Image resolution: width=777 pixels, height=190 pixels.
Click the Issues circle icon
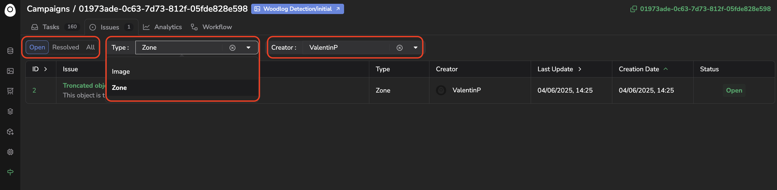[x=93, y=27]
